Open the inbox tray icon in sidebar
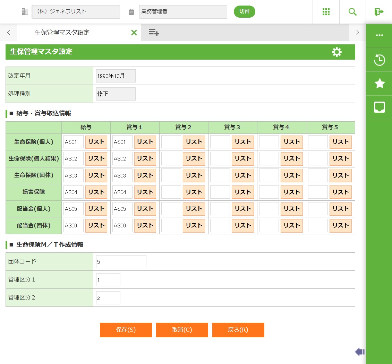This screenshot has width=392, height=364. tap(379, 107)
